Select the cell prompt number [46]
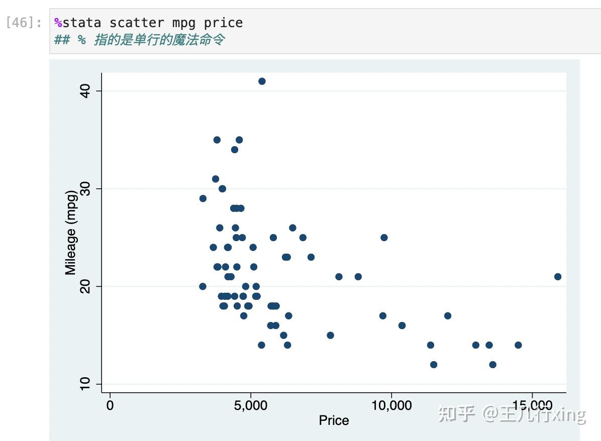Screen dimensions: 601x441 24,23
